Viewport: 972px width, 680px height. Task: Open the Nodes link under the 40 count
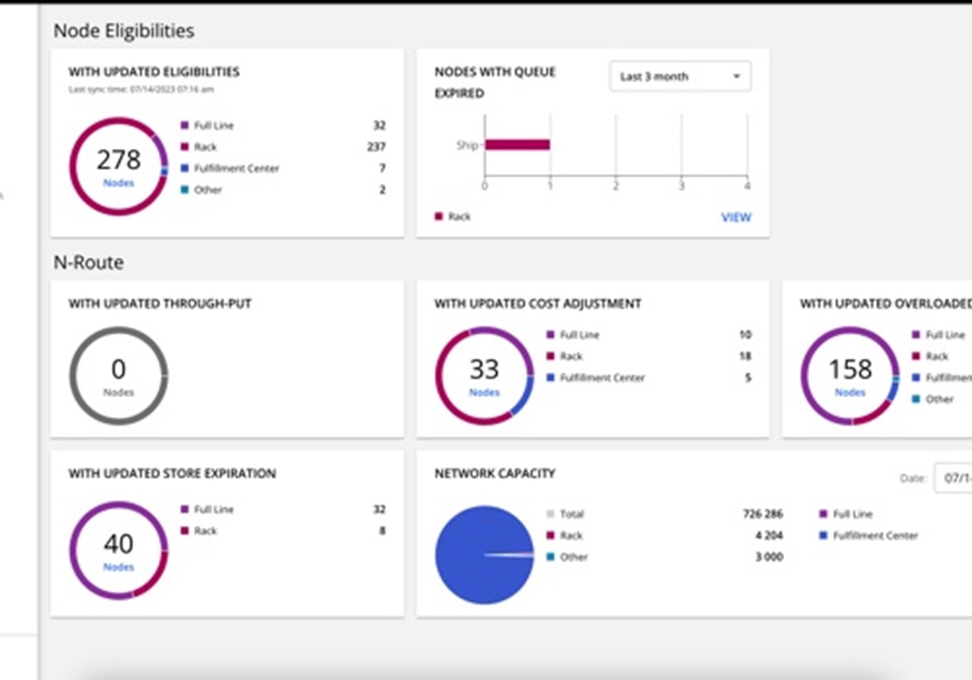[118, 567]
